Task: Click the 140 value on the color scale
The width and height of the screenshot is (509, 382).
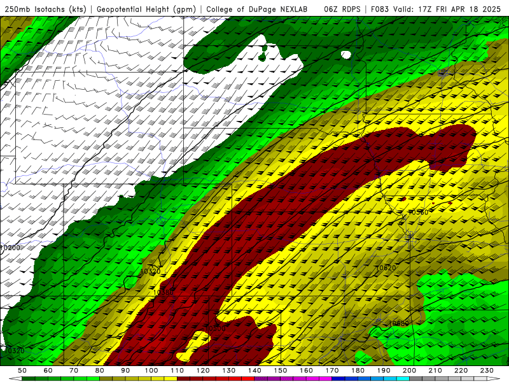Action: tap(255, 371)
